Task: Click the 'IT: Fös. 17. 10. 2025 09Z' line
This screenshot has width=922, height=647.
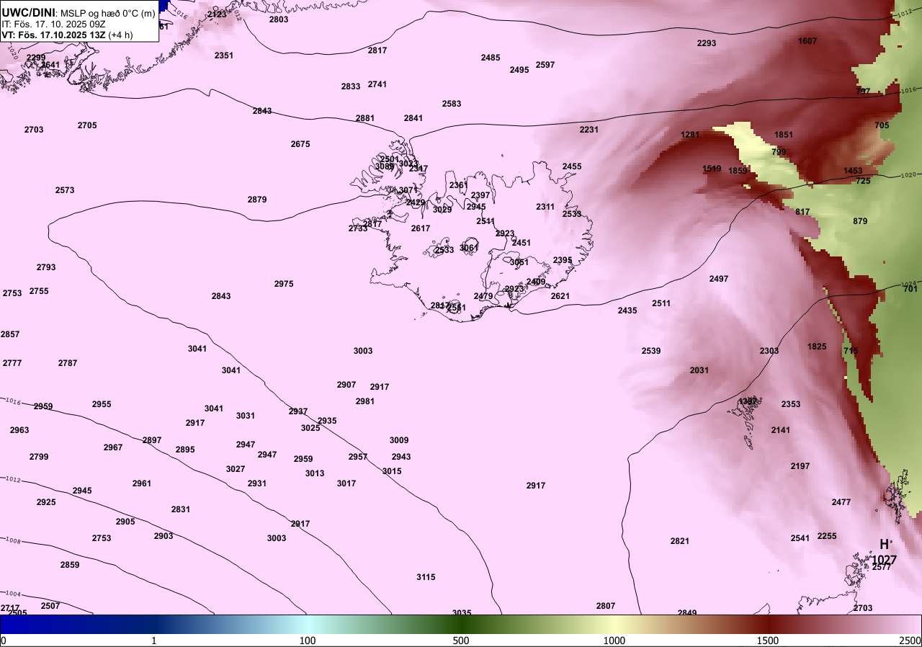Action: pos(52,24)
